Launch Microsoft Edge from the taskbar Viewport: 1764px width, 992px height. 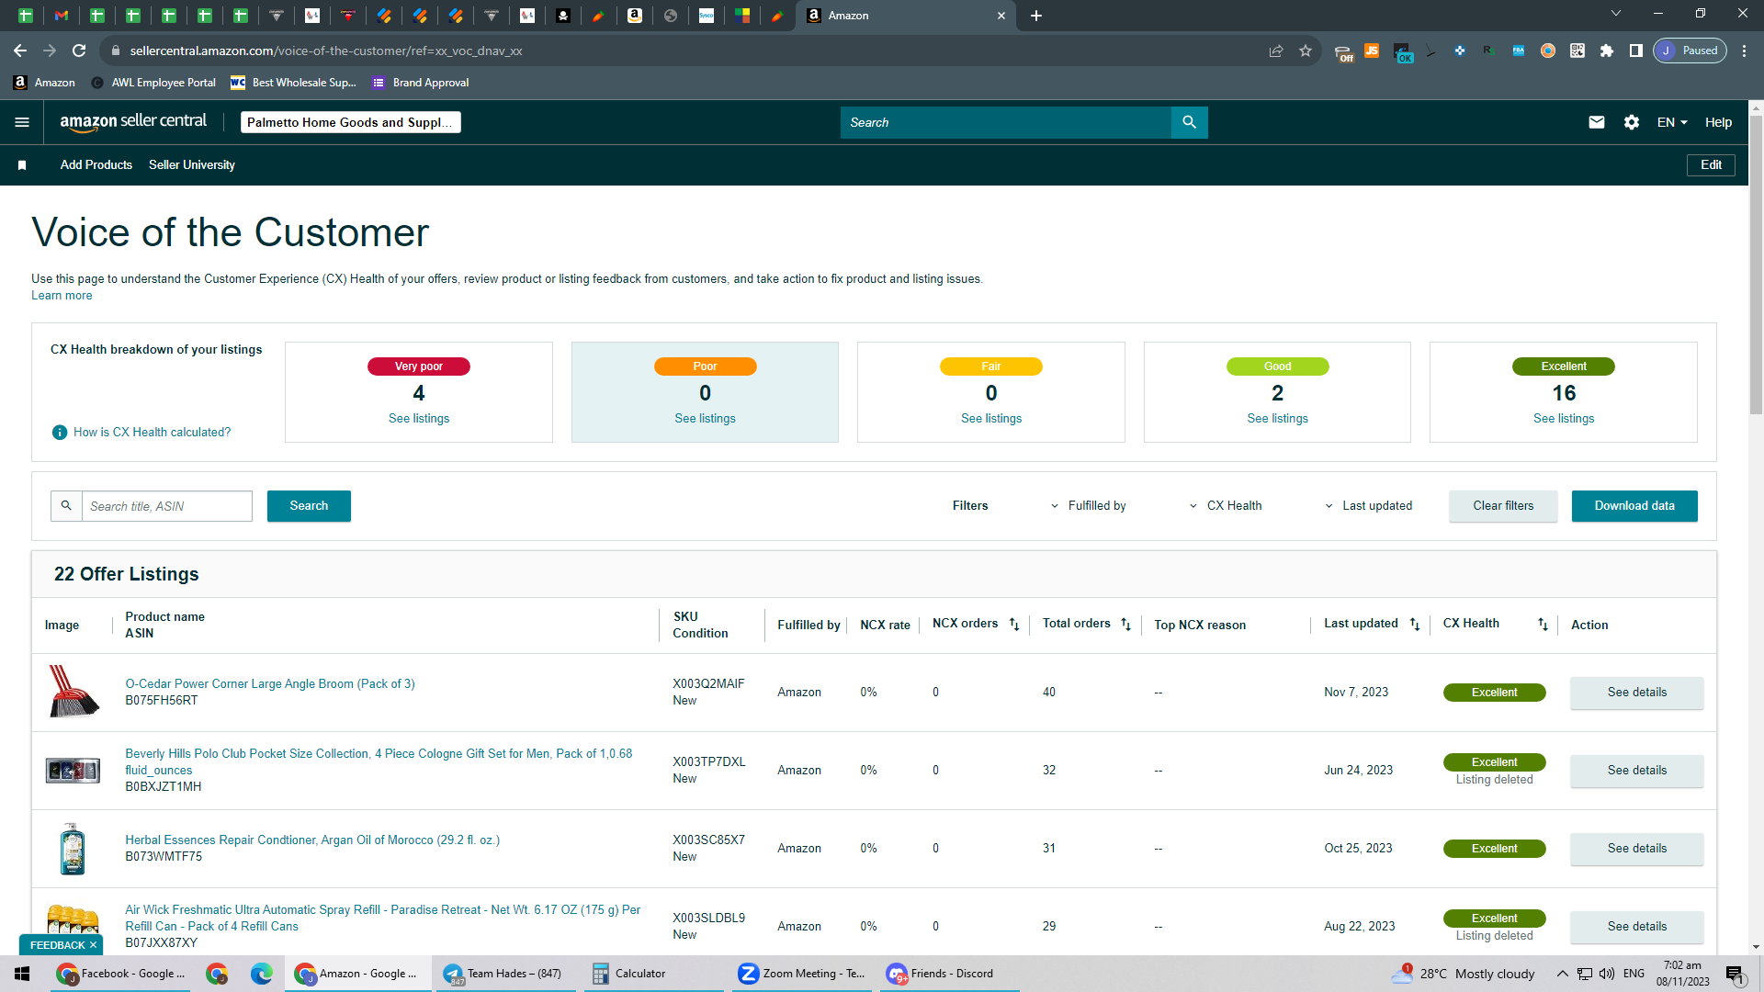(262, 974)
